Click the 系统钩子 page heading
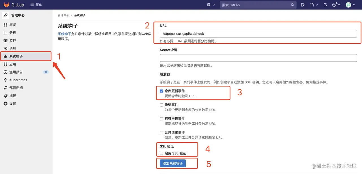362x174 pixels. (68, 26)
